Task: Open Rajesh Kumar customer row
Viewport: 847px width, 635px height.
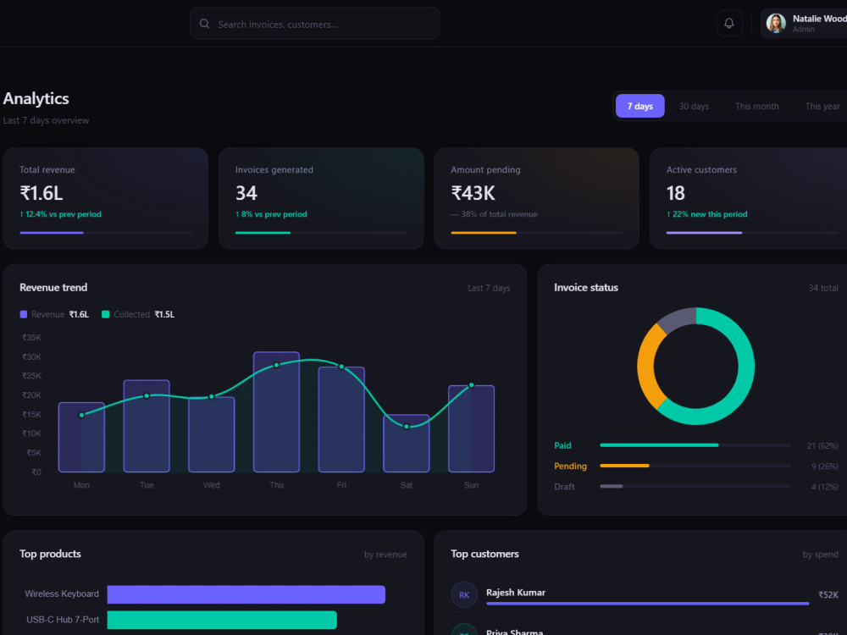Action: point(645,594)
